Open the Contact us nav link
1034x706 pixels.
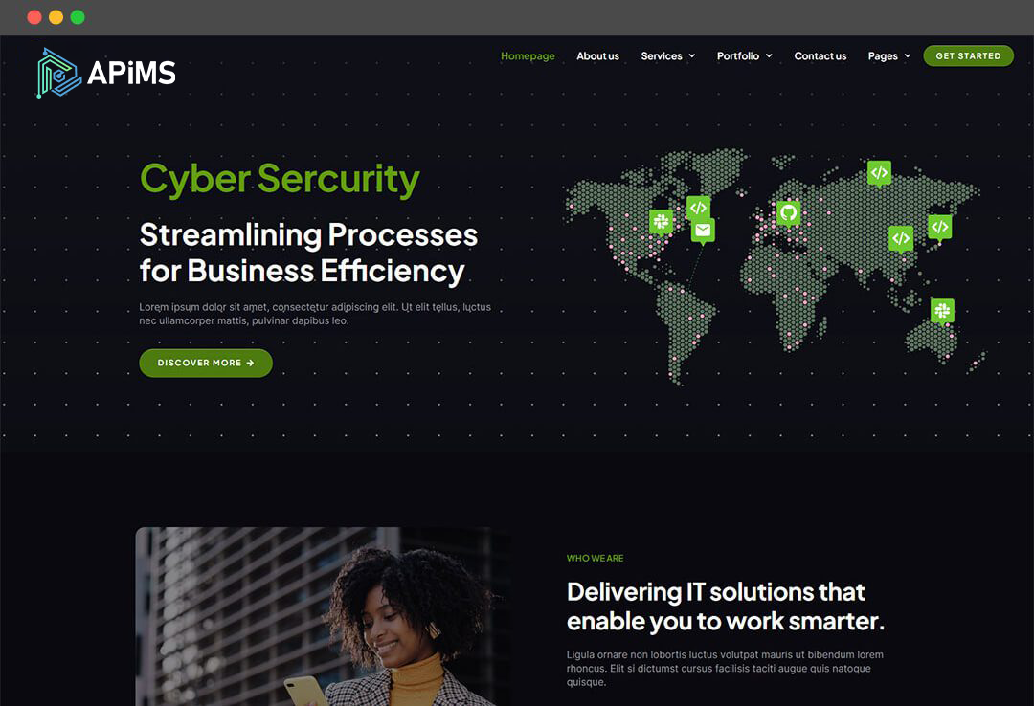click(820, 56)
